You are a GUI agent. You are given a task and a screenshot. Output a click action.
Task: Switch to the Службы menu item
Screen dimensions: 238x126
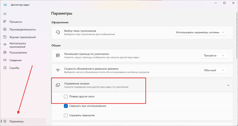(x=14, y=68)
